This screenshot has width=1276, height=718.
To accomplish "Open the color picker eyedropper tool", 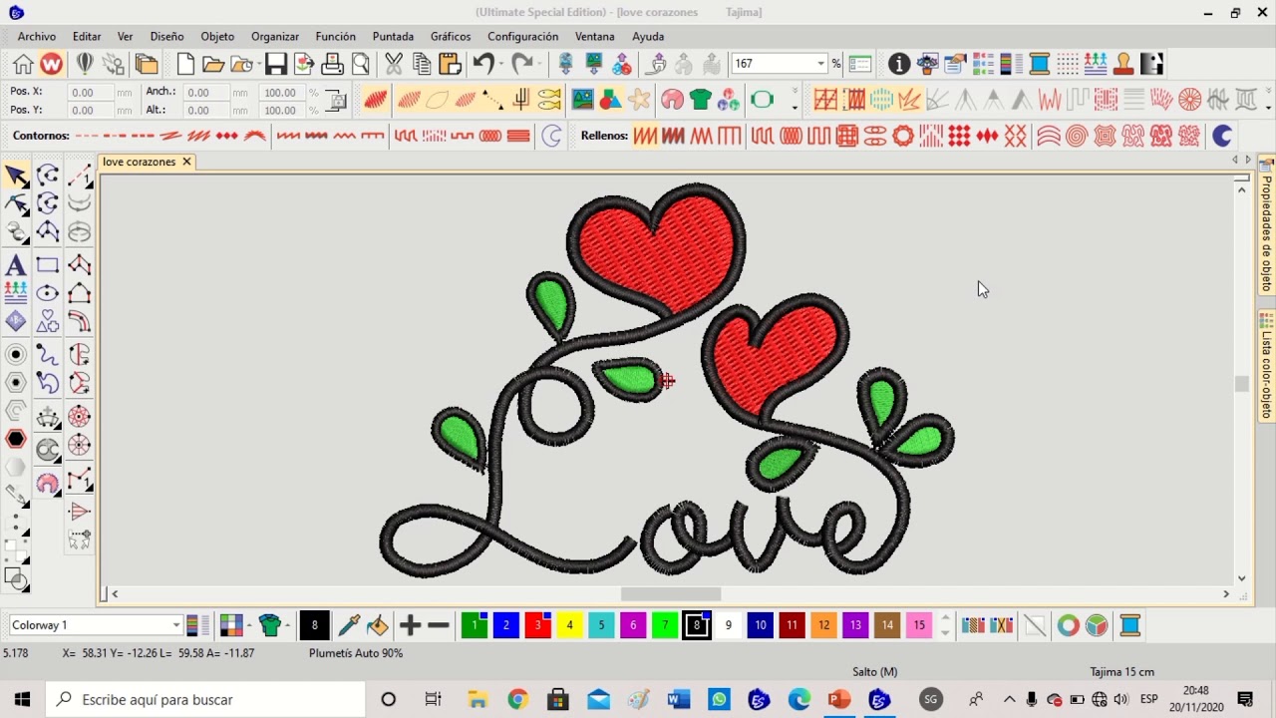I will [349, 625].
